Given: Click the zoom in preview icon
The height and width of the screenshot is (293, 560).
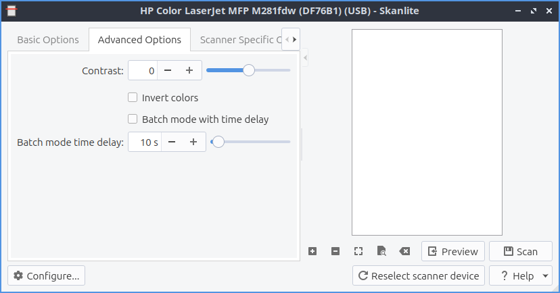Looking at the screenshot, I should (x=312, y=251).
